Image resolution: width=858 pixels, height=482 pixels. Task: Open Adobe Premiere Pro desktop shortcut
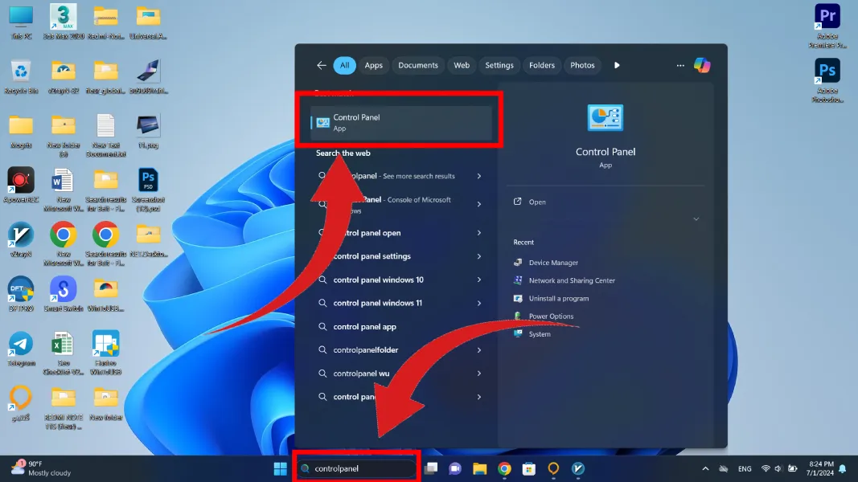tap(827, 16)
